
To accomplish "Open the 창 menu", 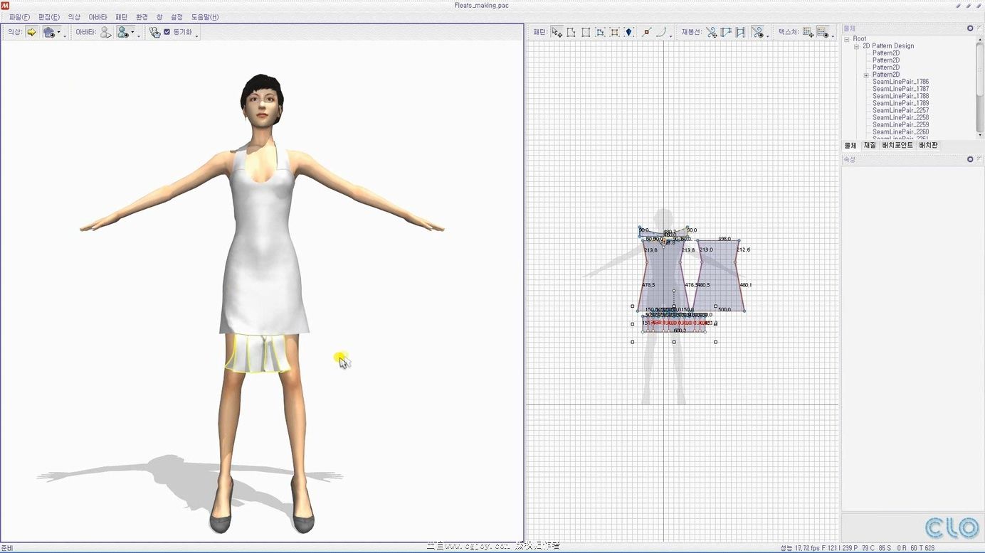I will point(159,16).
